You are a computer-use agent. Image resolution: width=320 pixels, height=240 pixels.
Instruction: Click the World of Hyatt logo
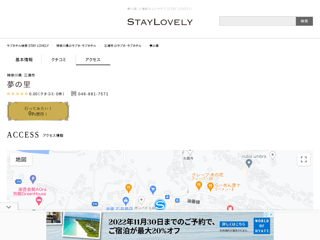(262, 226)
